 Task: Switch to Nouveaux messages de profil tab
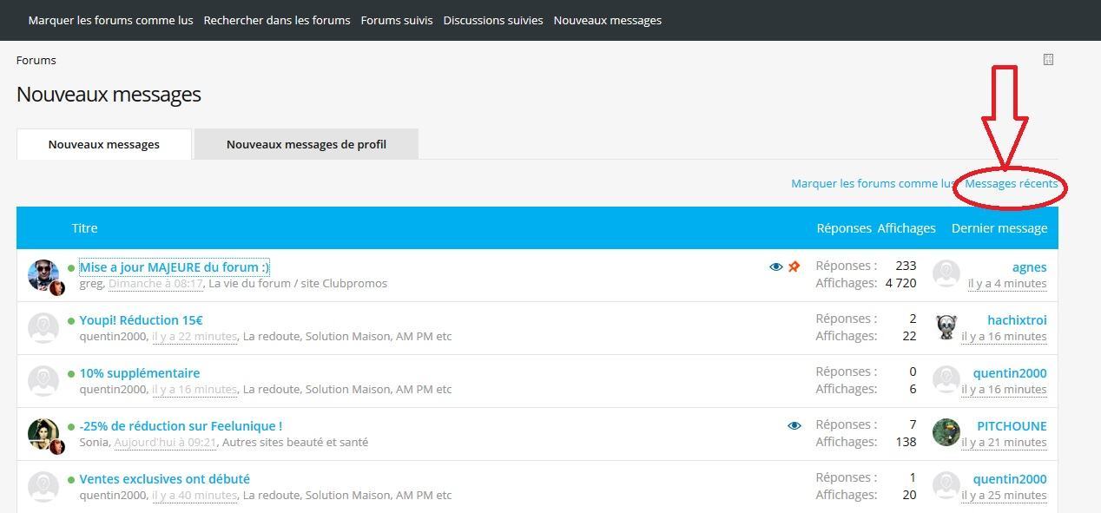coord(306,144)
